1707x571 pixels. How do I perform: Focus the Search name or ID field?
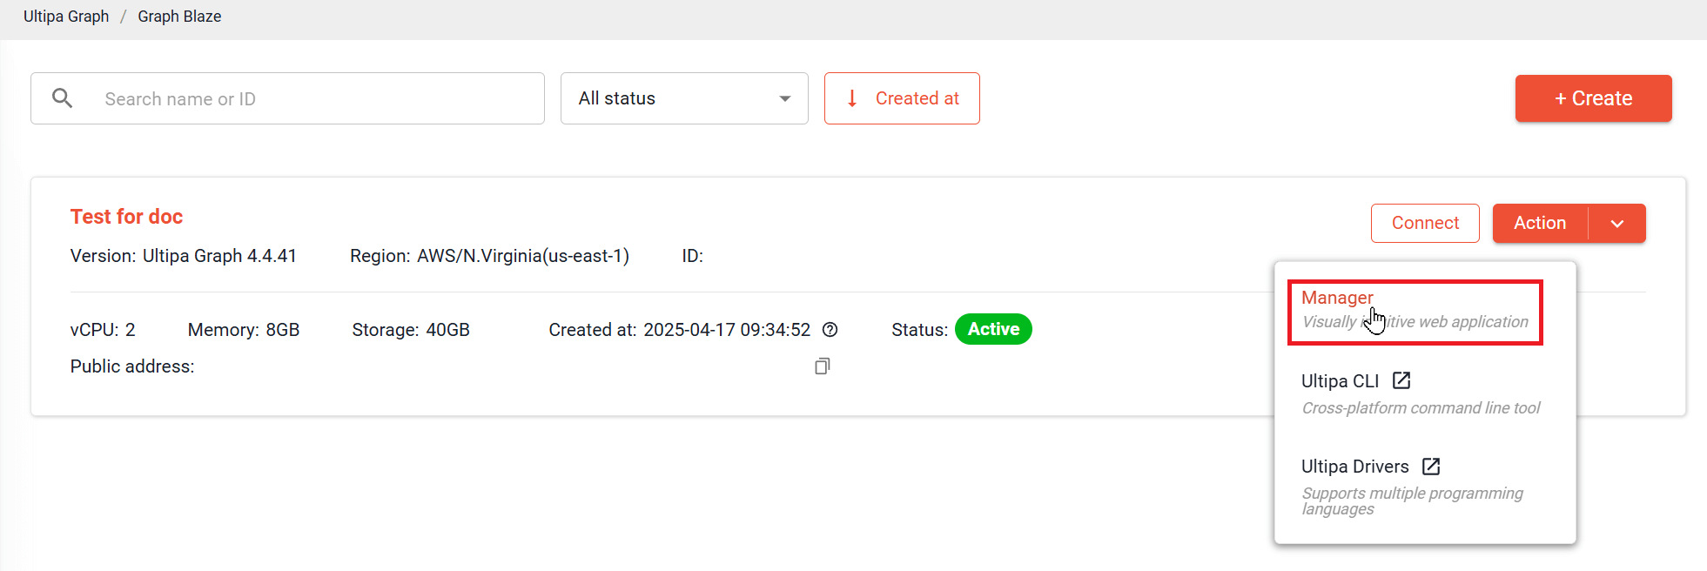point(287,98)
